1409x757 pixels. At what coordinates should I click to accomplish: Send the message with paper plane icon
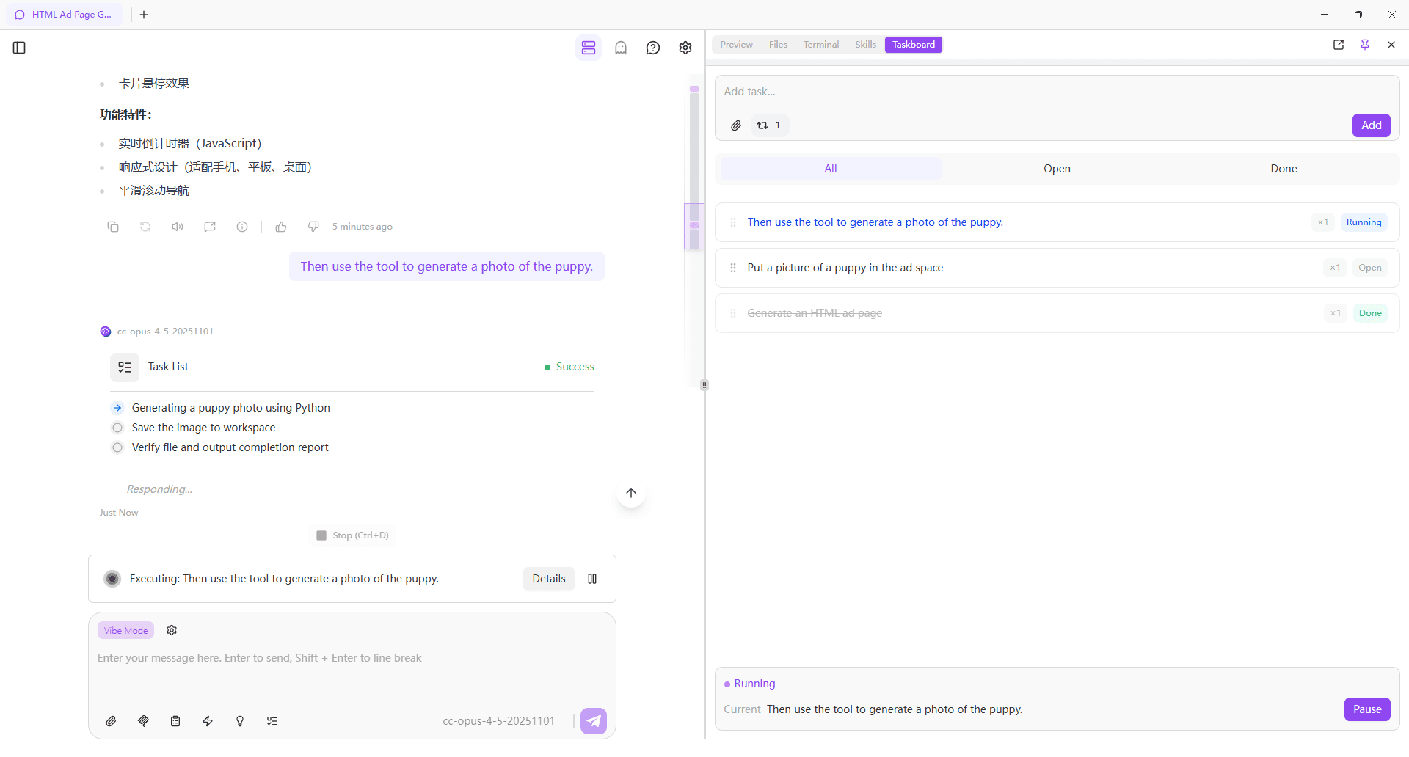tap(594, 721)
